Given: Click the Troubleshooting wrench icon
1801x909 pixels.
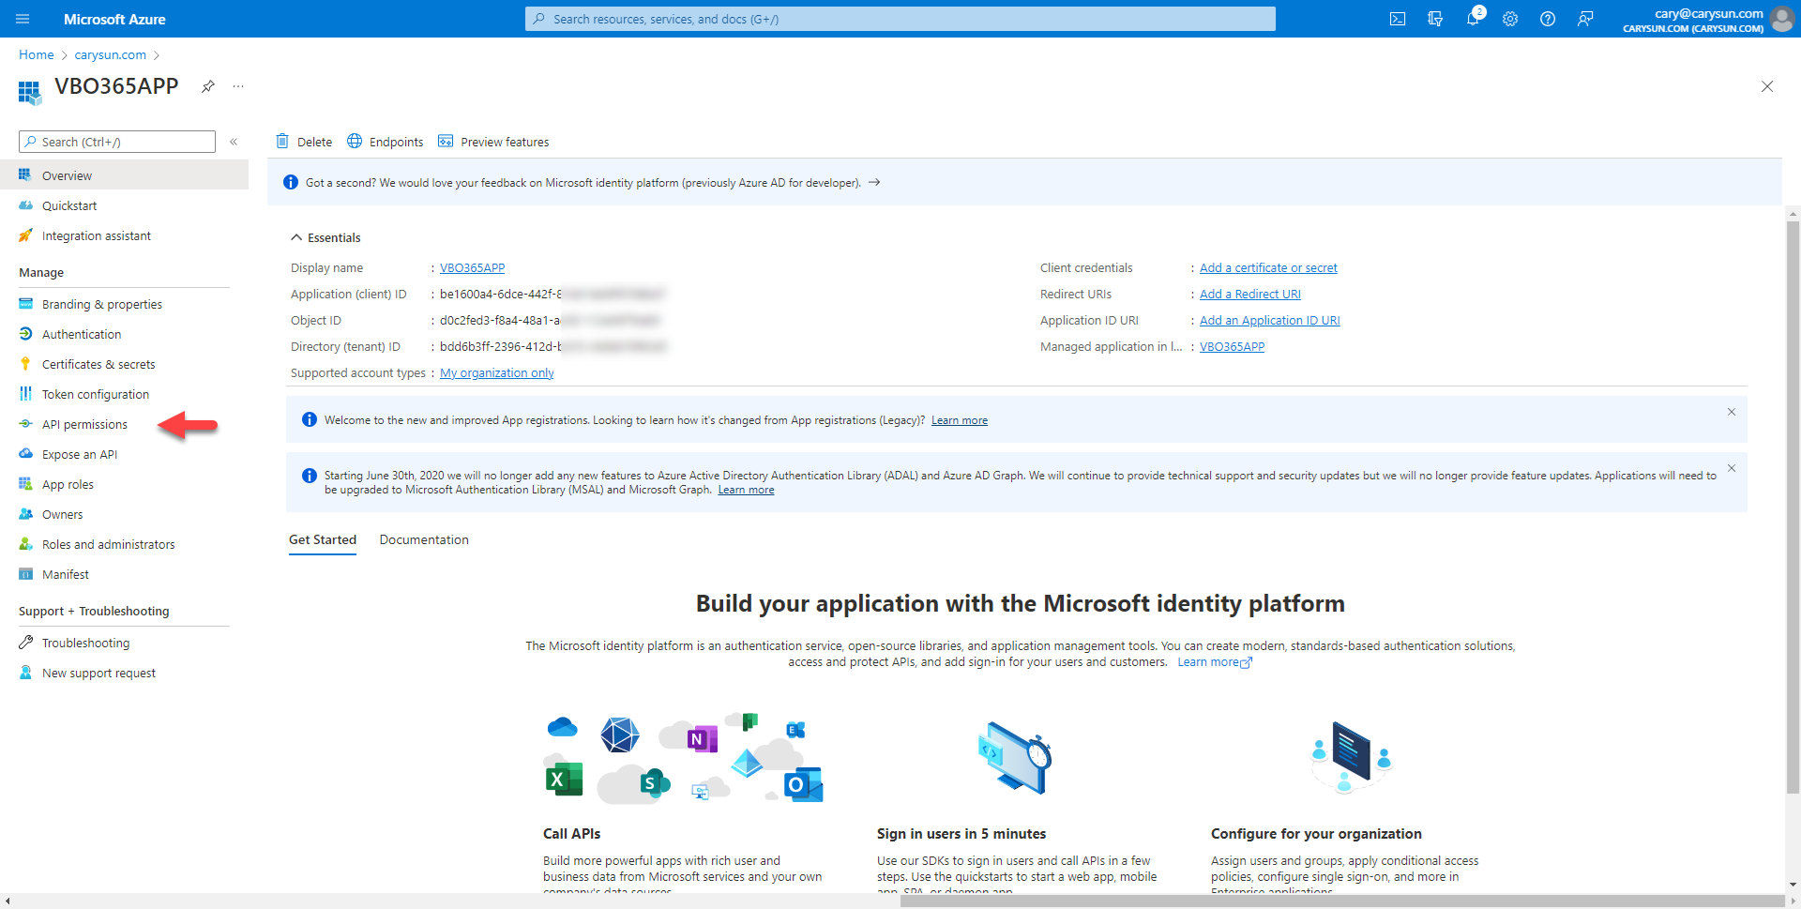Looking at the screenshot, I should [25, 643].
